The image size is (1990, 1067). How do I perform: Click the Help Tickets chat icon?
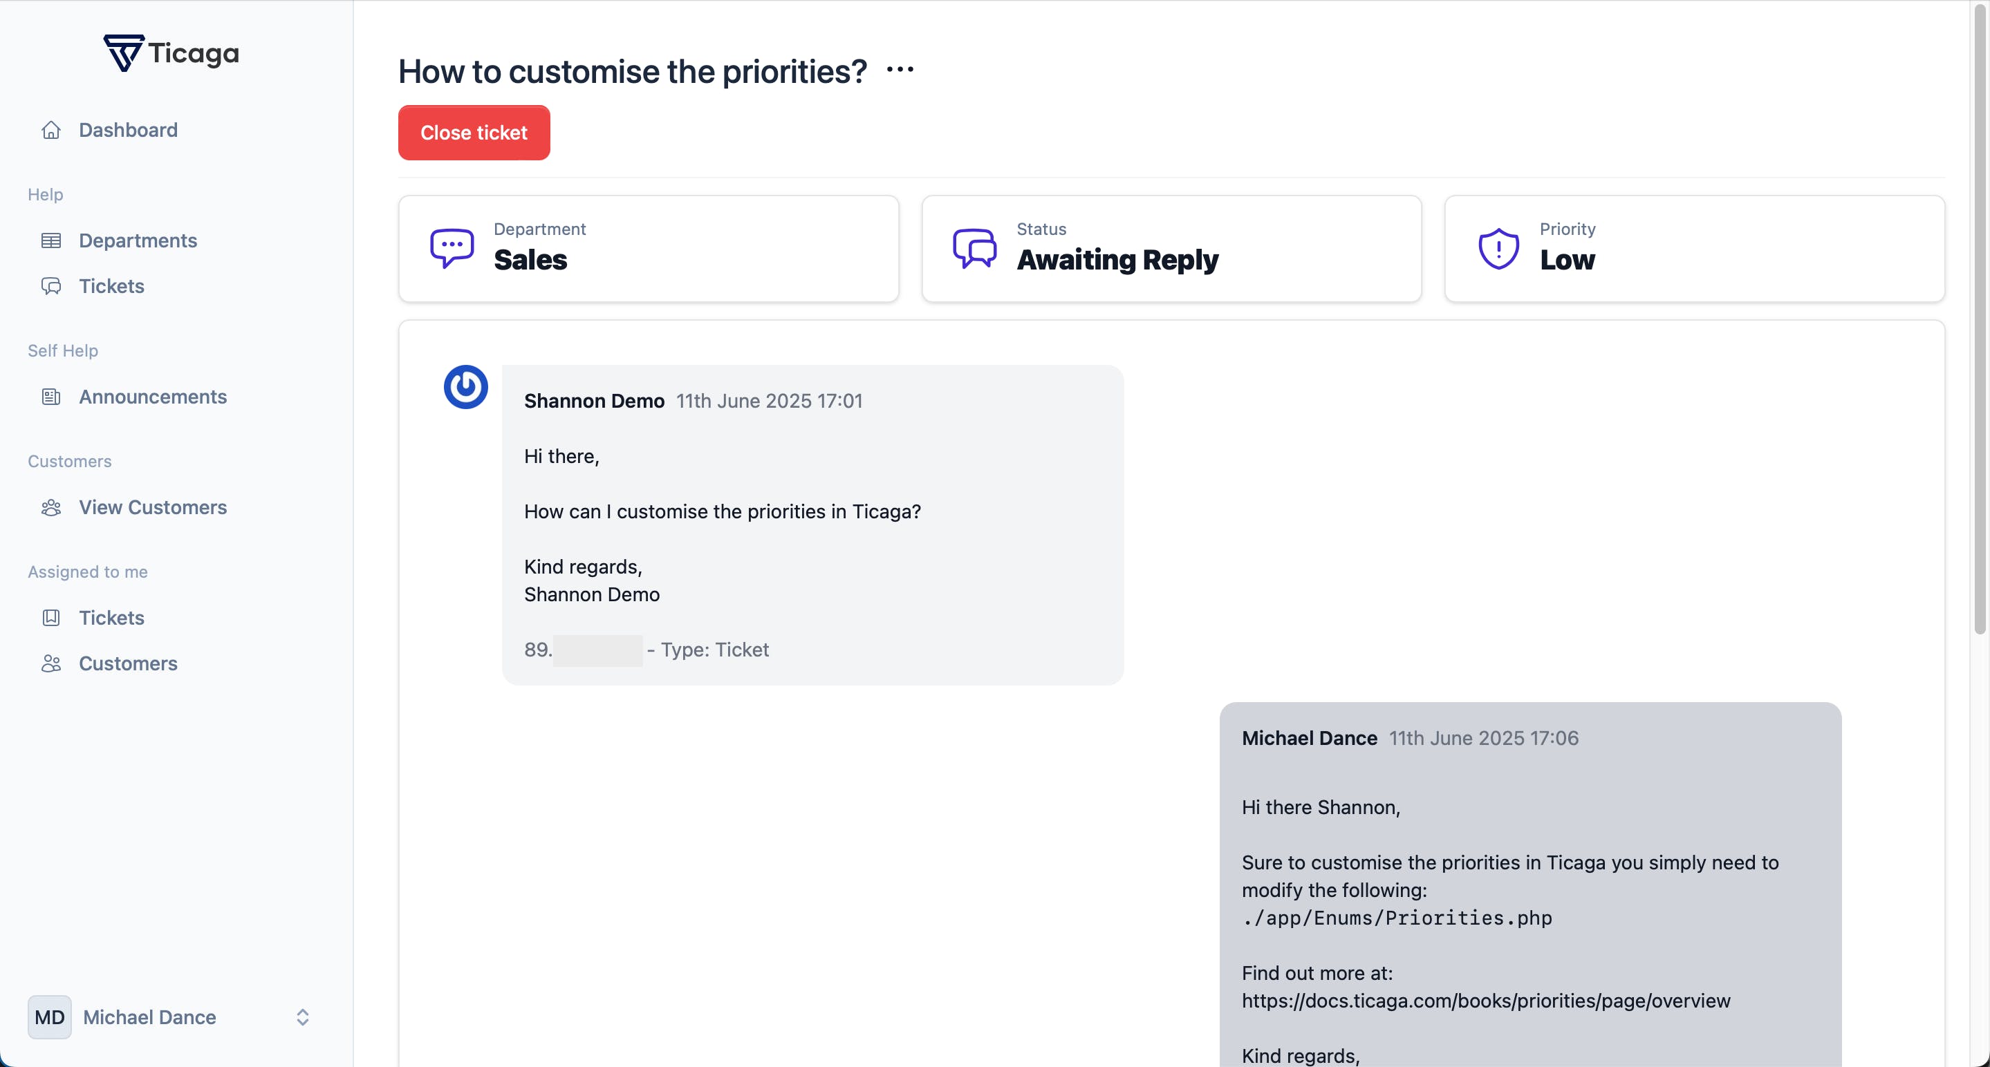point(51,286)
